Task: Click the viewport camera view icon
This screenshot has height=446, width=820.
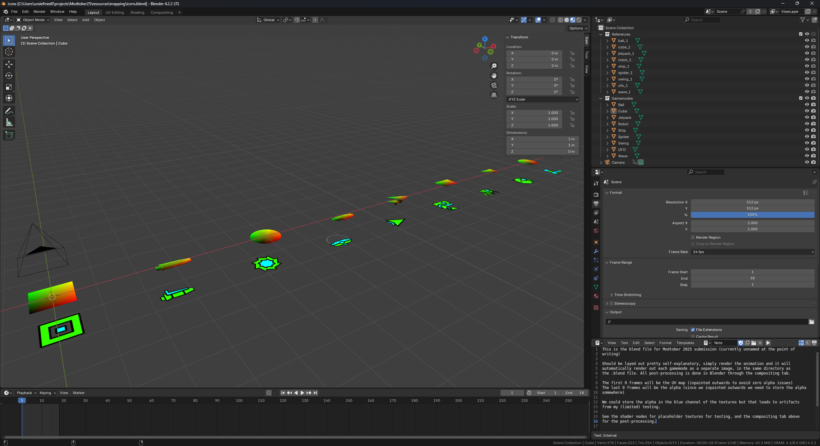Action: (494, 85)
